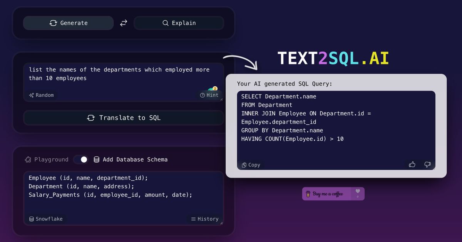Click the Playground controller icon
462x242 pixels.
point(28,159)
